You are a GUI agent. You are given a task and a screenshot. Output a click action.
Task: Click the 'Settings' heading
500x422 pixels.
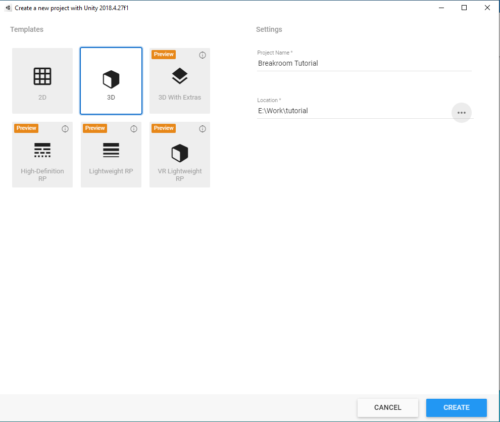point(269,29)
